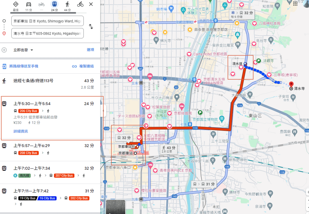Image resolution: width=309 pixels, height=214 pixels.
Task: Open 詳細資訊 for the 206 bus route
Action: pos(21,131)
